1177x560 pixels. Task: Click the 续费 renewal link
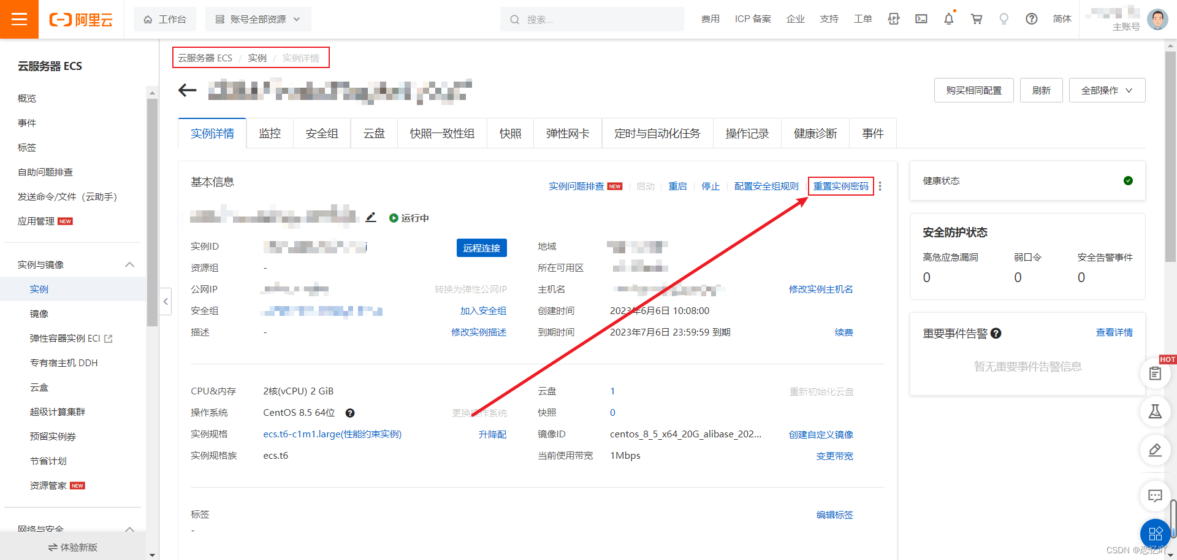[x=844, y=332]
